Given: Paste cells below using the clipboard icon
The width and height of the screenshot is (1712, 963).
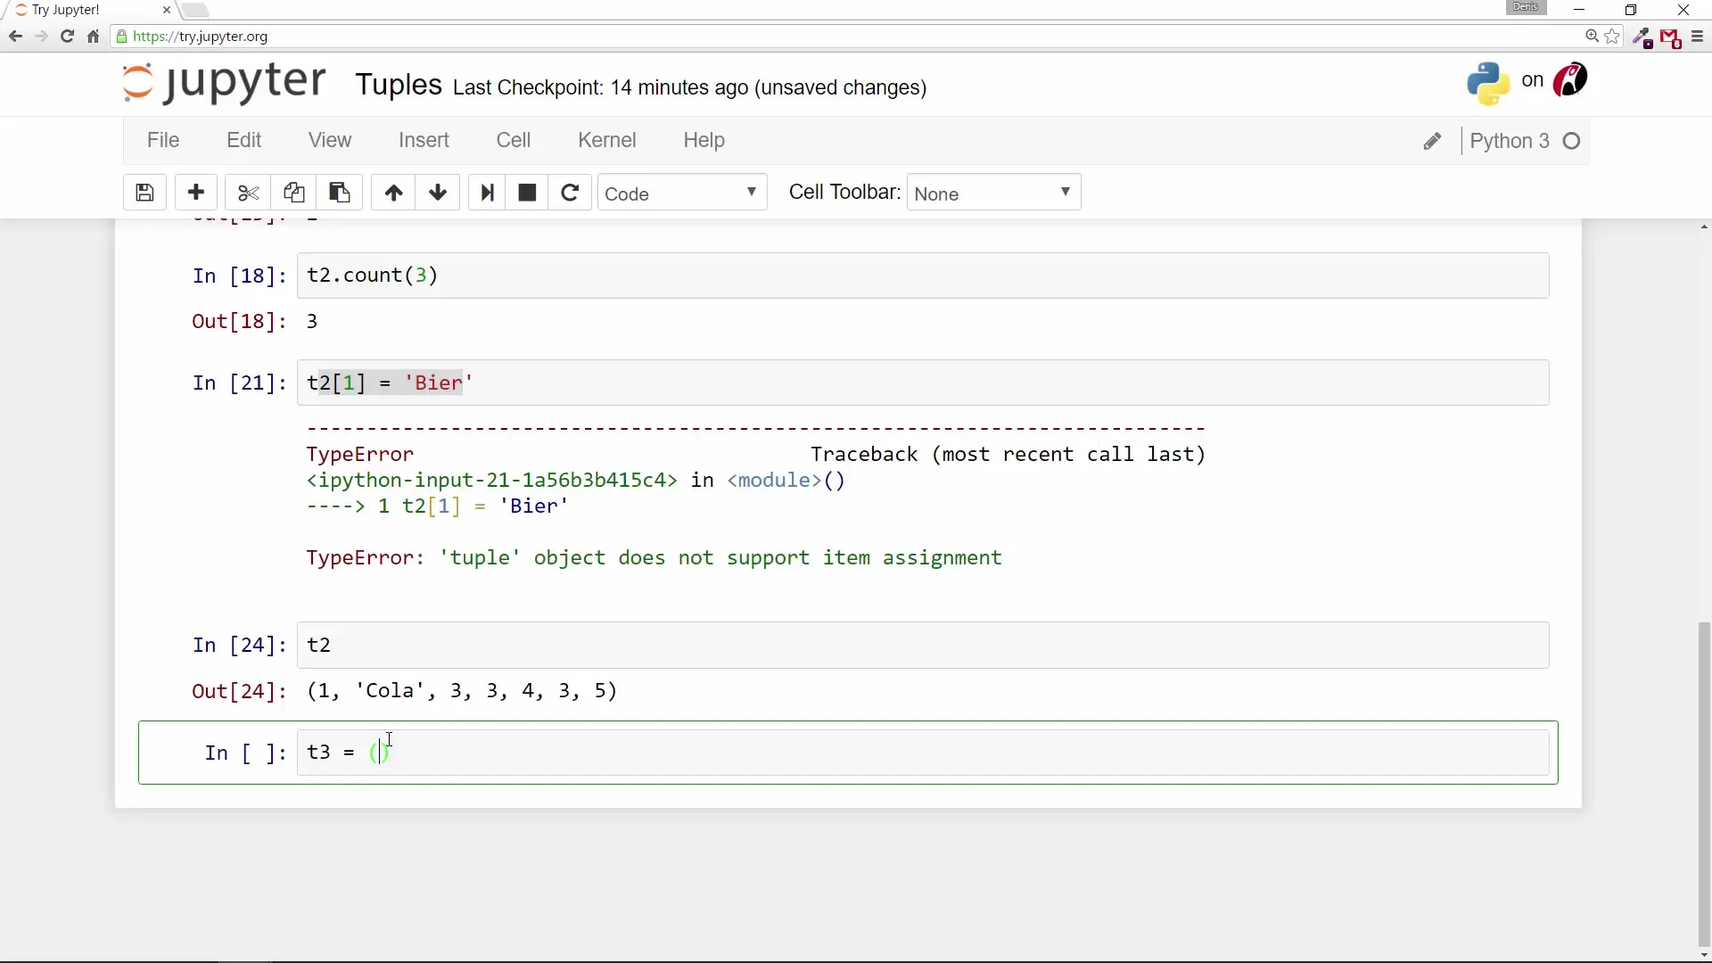Looking at the screenshot, I should click(339, 193).
